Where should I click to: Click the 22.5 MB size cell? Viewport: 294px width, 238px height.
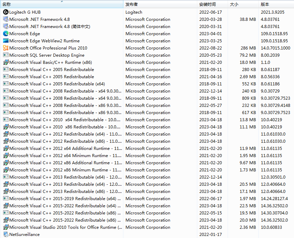pyautogui.click(x=248, y=206)
